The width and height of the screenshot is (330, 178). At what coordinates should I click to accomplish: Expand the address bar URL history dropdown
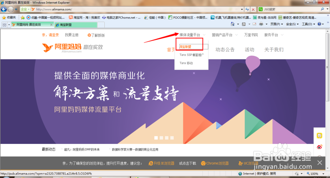click(242, 9)
